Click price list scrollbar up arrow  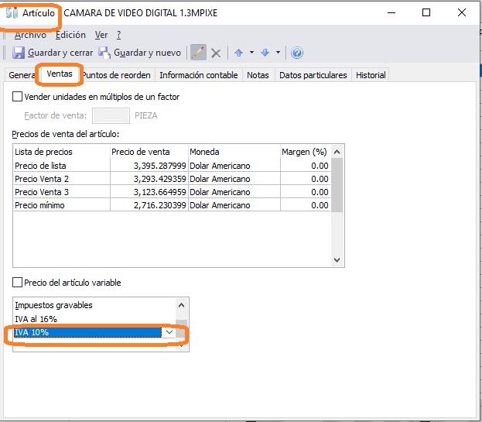pos(337,152)
